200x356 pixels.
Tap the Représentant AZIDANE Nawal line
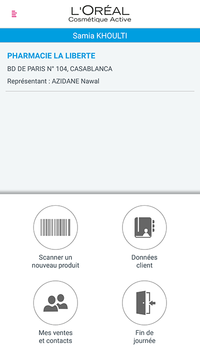point(53,81)
